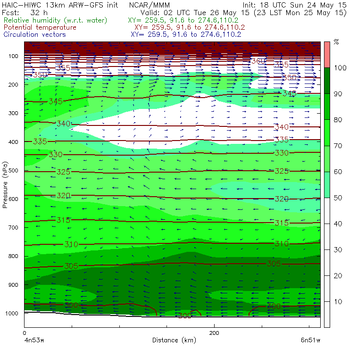Click the 500 hPa pressure tick label
349x349 pixels.
click(x=13, y=170)
